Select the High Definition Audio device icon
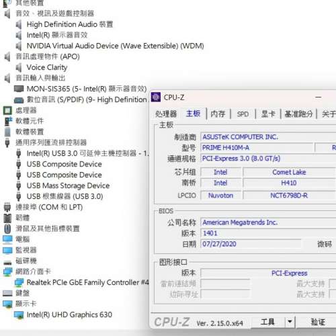 (19, 24)
